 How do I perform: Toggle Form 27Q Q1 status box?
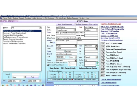point(84,75)
